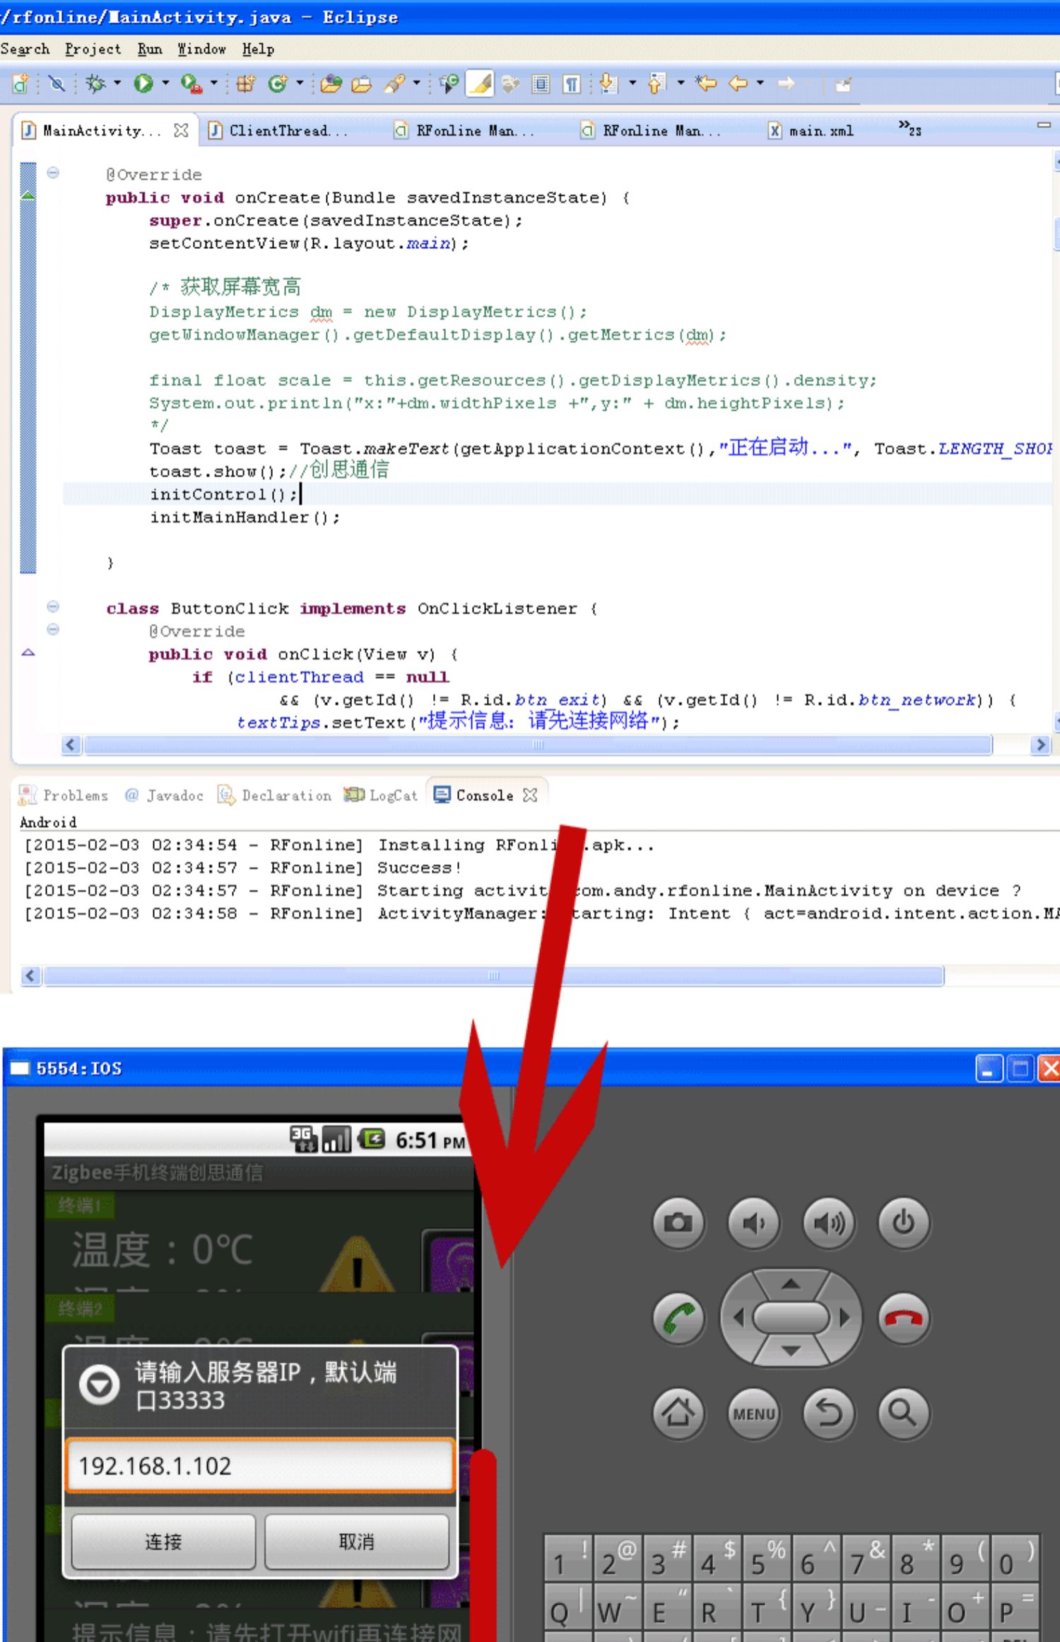Switch to the LogCat view tab

[380, 795]
